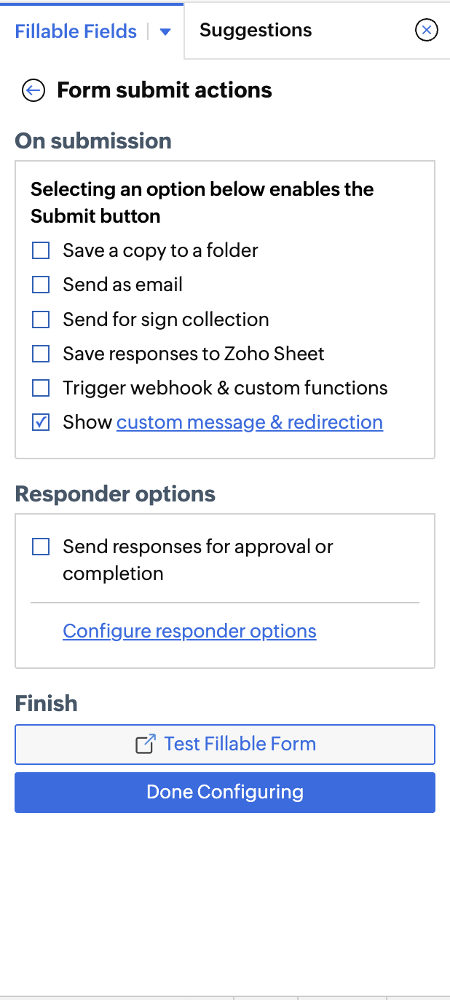Click the Responder options section heading

tap(115, 494)
